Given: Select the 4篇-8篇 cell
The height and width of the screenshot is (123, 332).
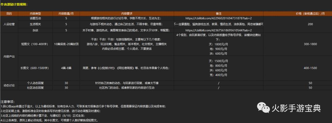Looking at the screenshot, I should 66,68.
